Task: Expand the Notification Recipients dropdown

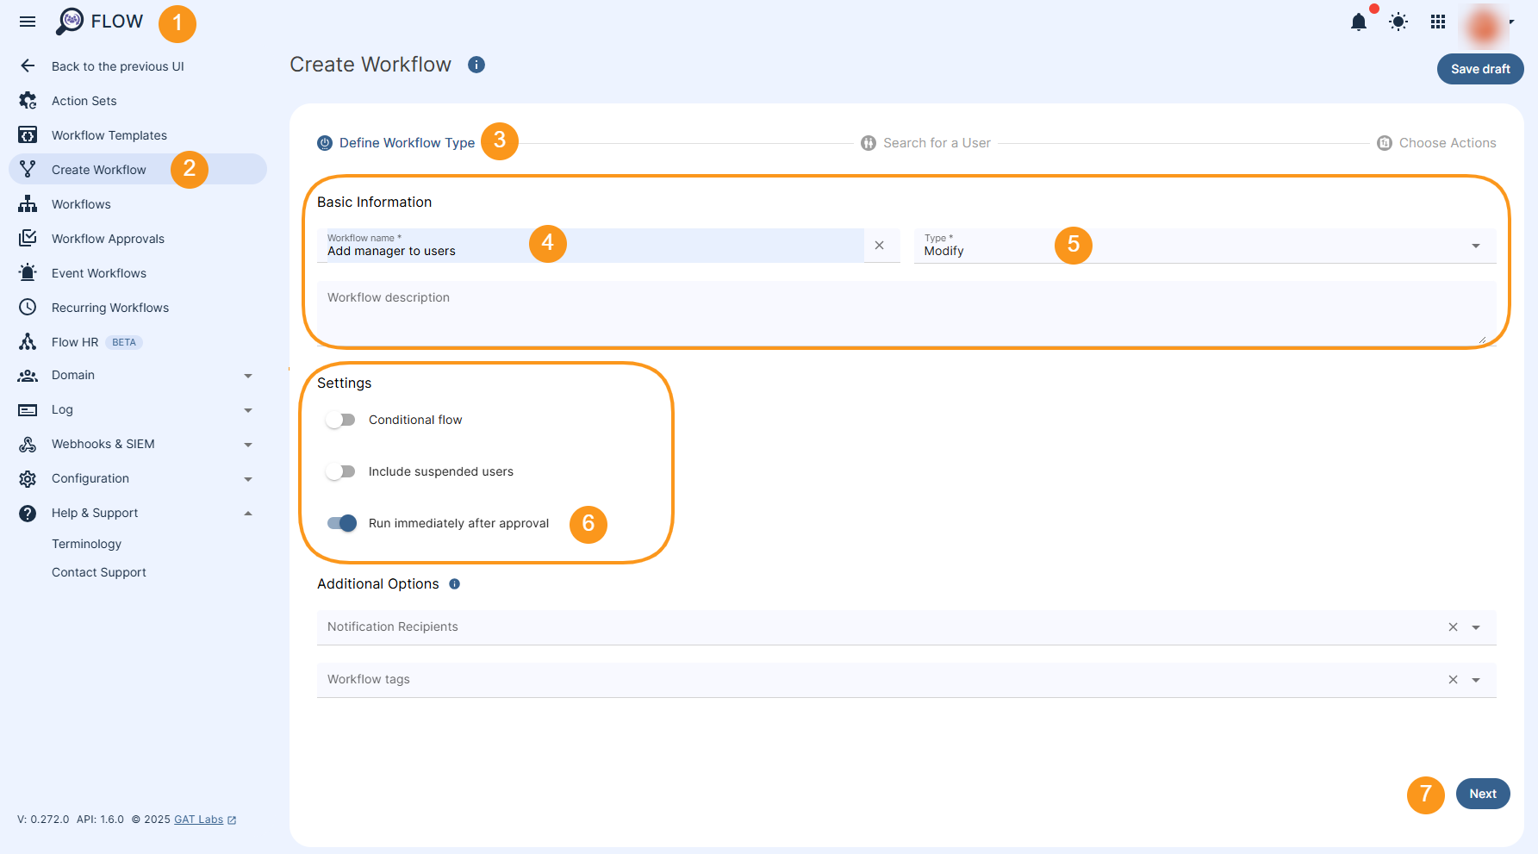Action: coord(1475,627)
